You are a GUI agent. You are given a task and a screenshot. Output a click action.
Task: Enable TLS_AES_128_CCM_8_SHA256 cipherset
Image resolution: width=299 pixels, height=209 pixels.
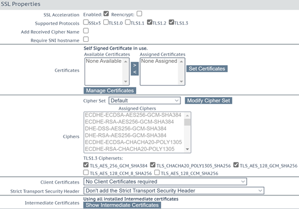pyautogui.click(x=86, y=172)
